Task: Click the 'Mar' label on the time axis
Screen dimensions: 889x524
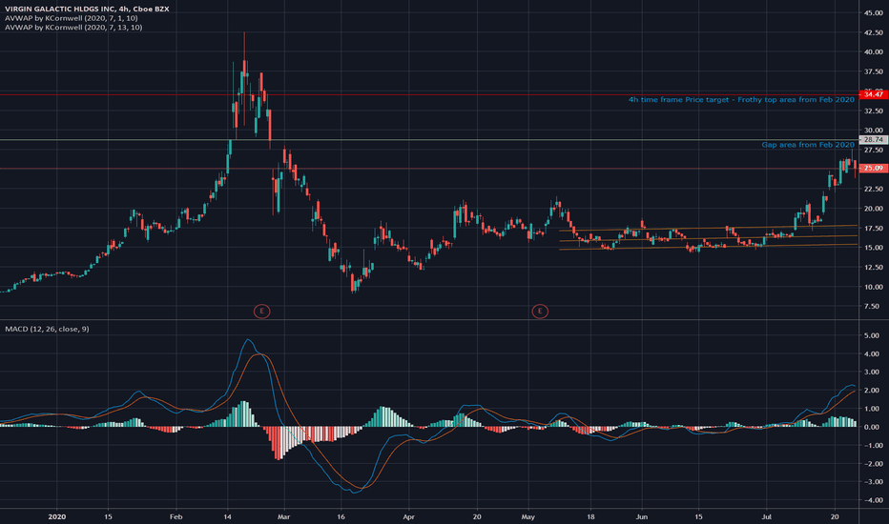Action: [x=284, y=516]
